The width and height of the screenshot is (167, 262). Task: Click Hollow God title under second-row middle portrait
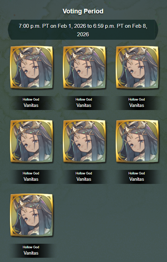pos(84,173)
